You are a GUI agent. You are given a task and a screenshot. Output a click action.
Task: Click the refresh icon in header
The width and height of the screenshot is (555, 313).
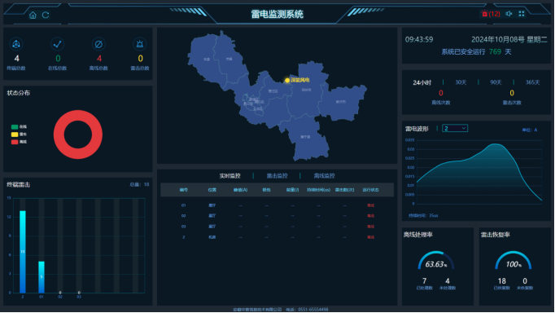(46, 15)
